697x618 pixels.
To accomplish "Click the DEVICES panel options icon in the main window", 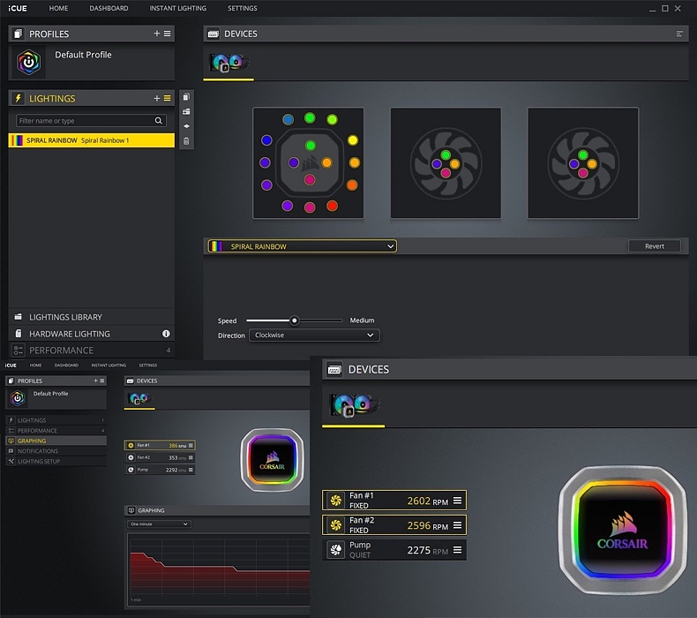I will click(679, 34).
